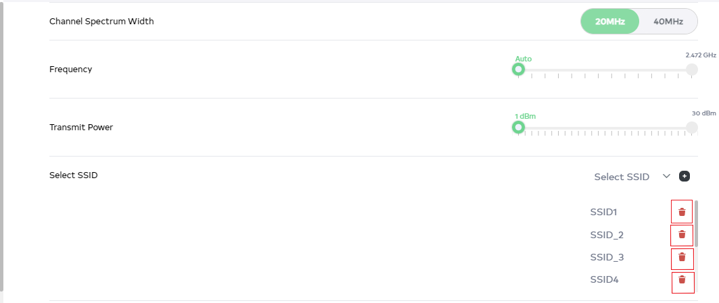Click the plus icon to add SSID
Viewport: 719px width, 303px height.
(685, 176)
